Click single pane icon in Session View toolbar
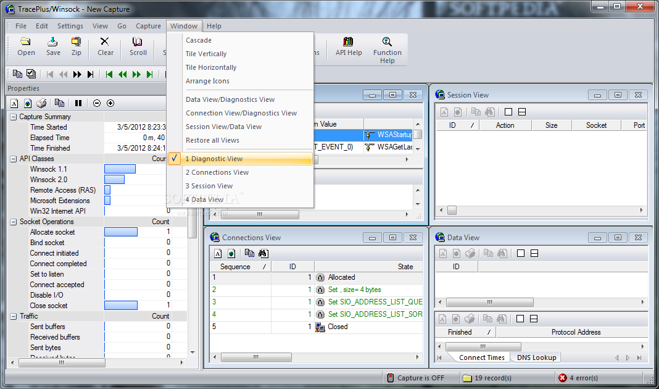The image size is (659, 389). pos(508,112)
